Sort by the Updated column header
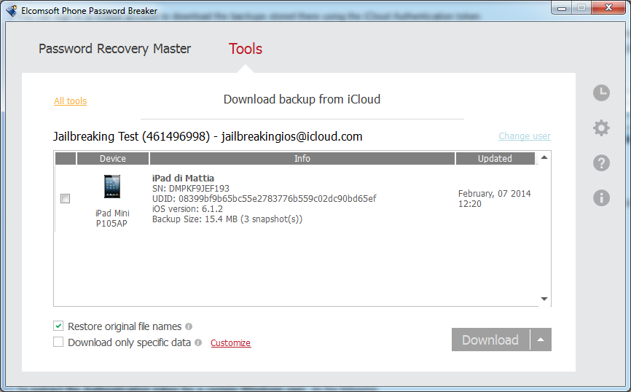The height and width of the screenshot is (392, 631). 495,159
